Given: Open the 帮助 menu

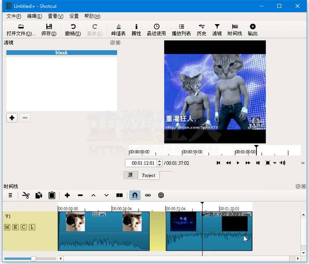Looking at the screenshot, I should pyautogui.click(x=92, y=16).
